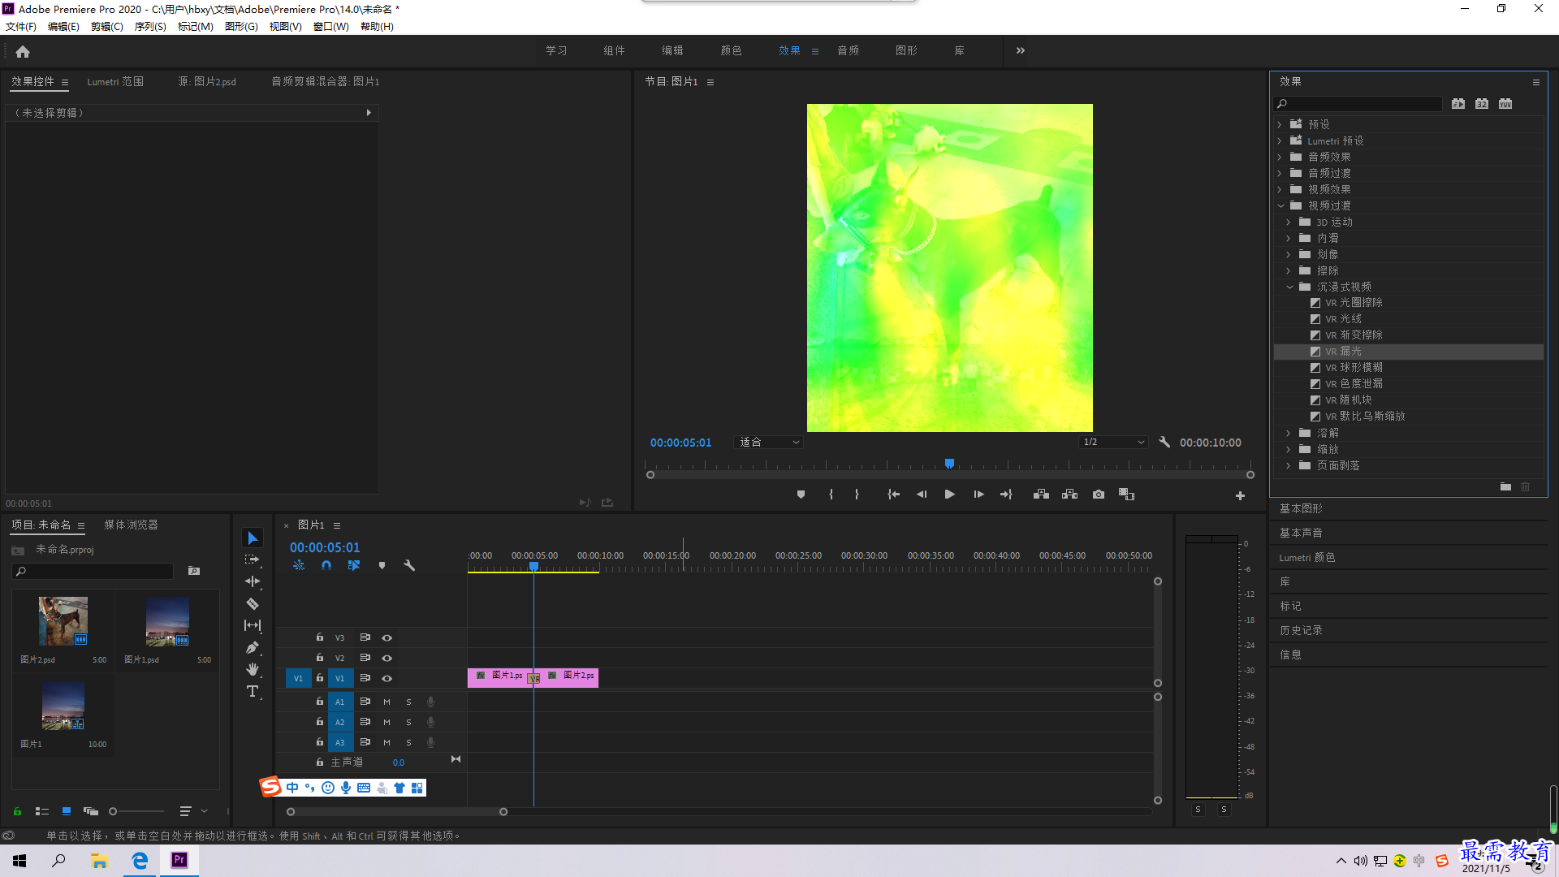1559x877 pixels.
Task: Add a marker in timeline header
Action: [382, 565]
